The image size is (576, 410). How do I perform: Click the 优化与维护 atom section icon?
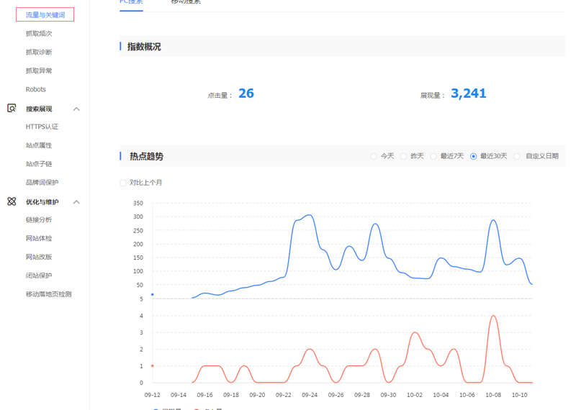pyautogui.click(x=12, y=202)
